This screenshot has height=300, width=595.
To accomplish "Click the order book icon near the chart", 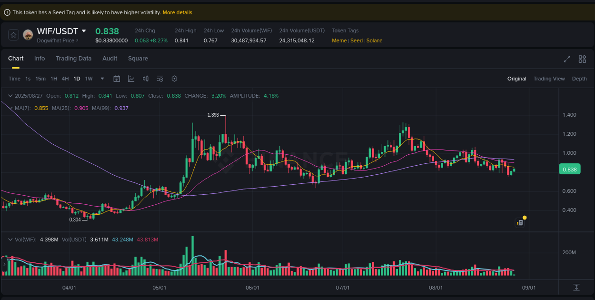I will [x=519, y=222].
